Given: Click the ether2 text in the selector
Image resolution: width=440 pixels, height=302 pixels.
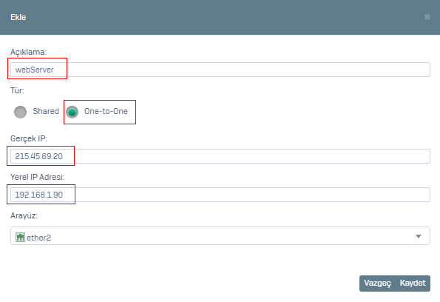Looking at the screenshot, I should click(x=38, y=238).
